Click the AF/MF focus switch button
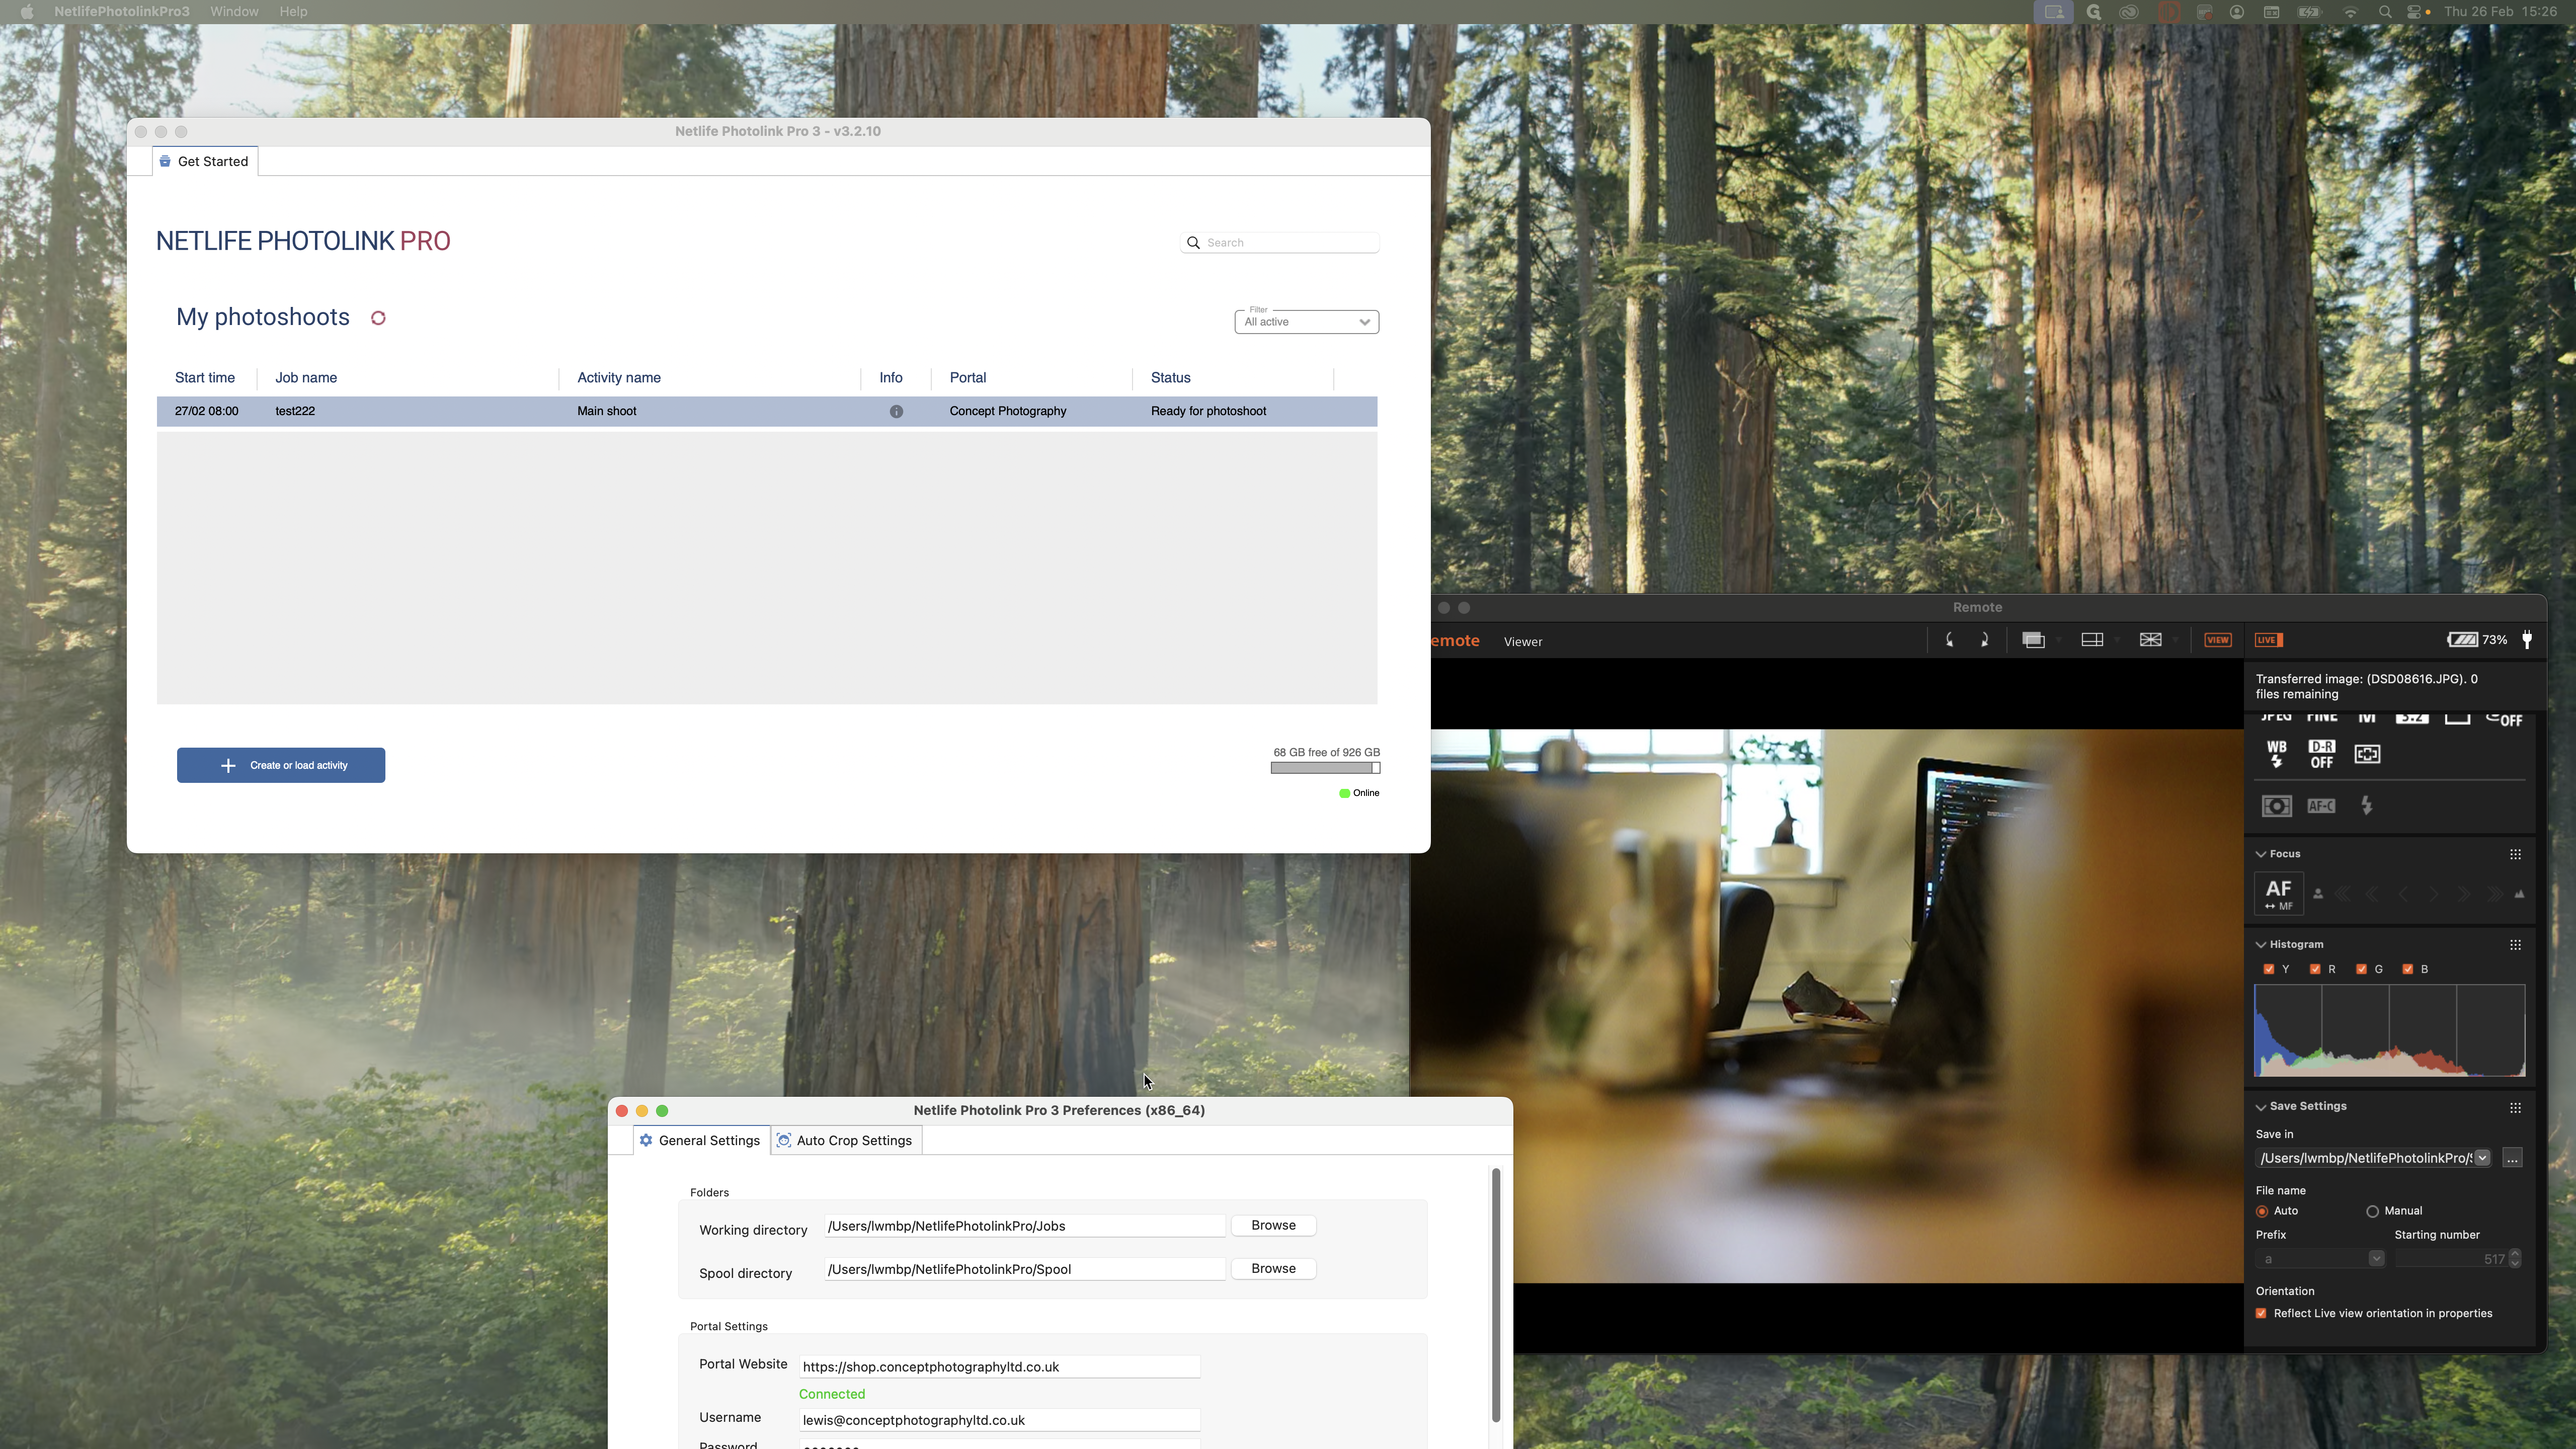The image size is (2576, 1449). [2278, 894]
